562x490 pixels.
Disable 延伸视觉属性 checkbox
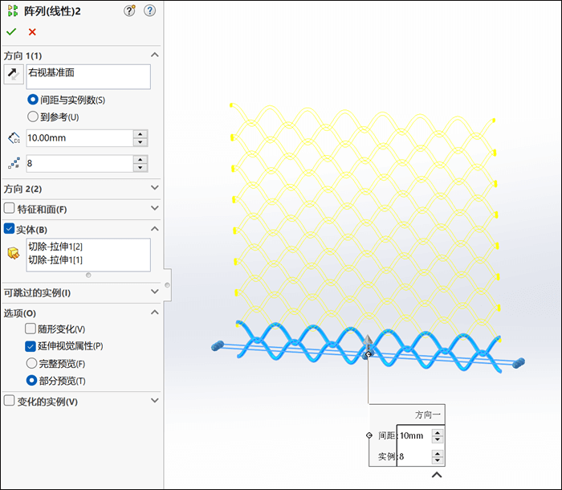[x=31, y=345]
